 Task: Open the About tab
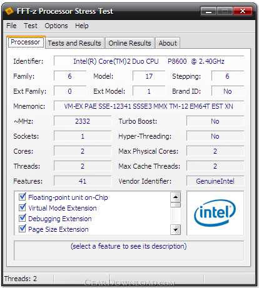tap(168, 43)
